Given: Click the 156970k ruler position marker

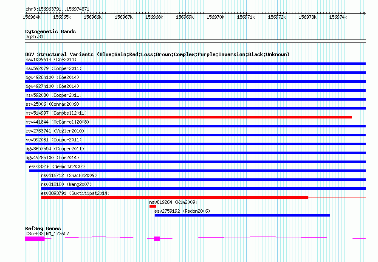Looking at the screenshot, I should coord(215,17).
